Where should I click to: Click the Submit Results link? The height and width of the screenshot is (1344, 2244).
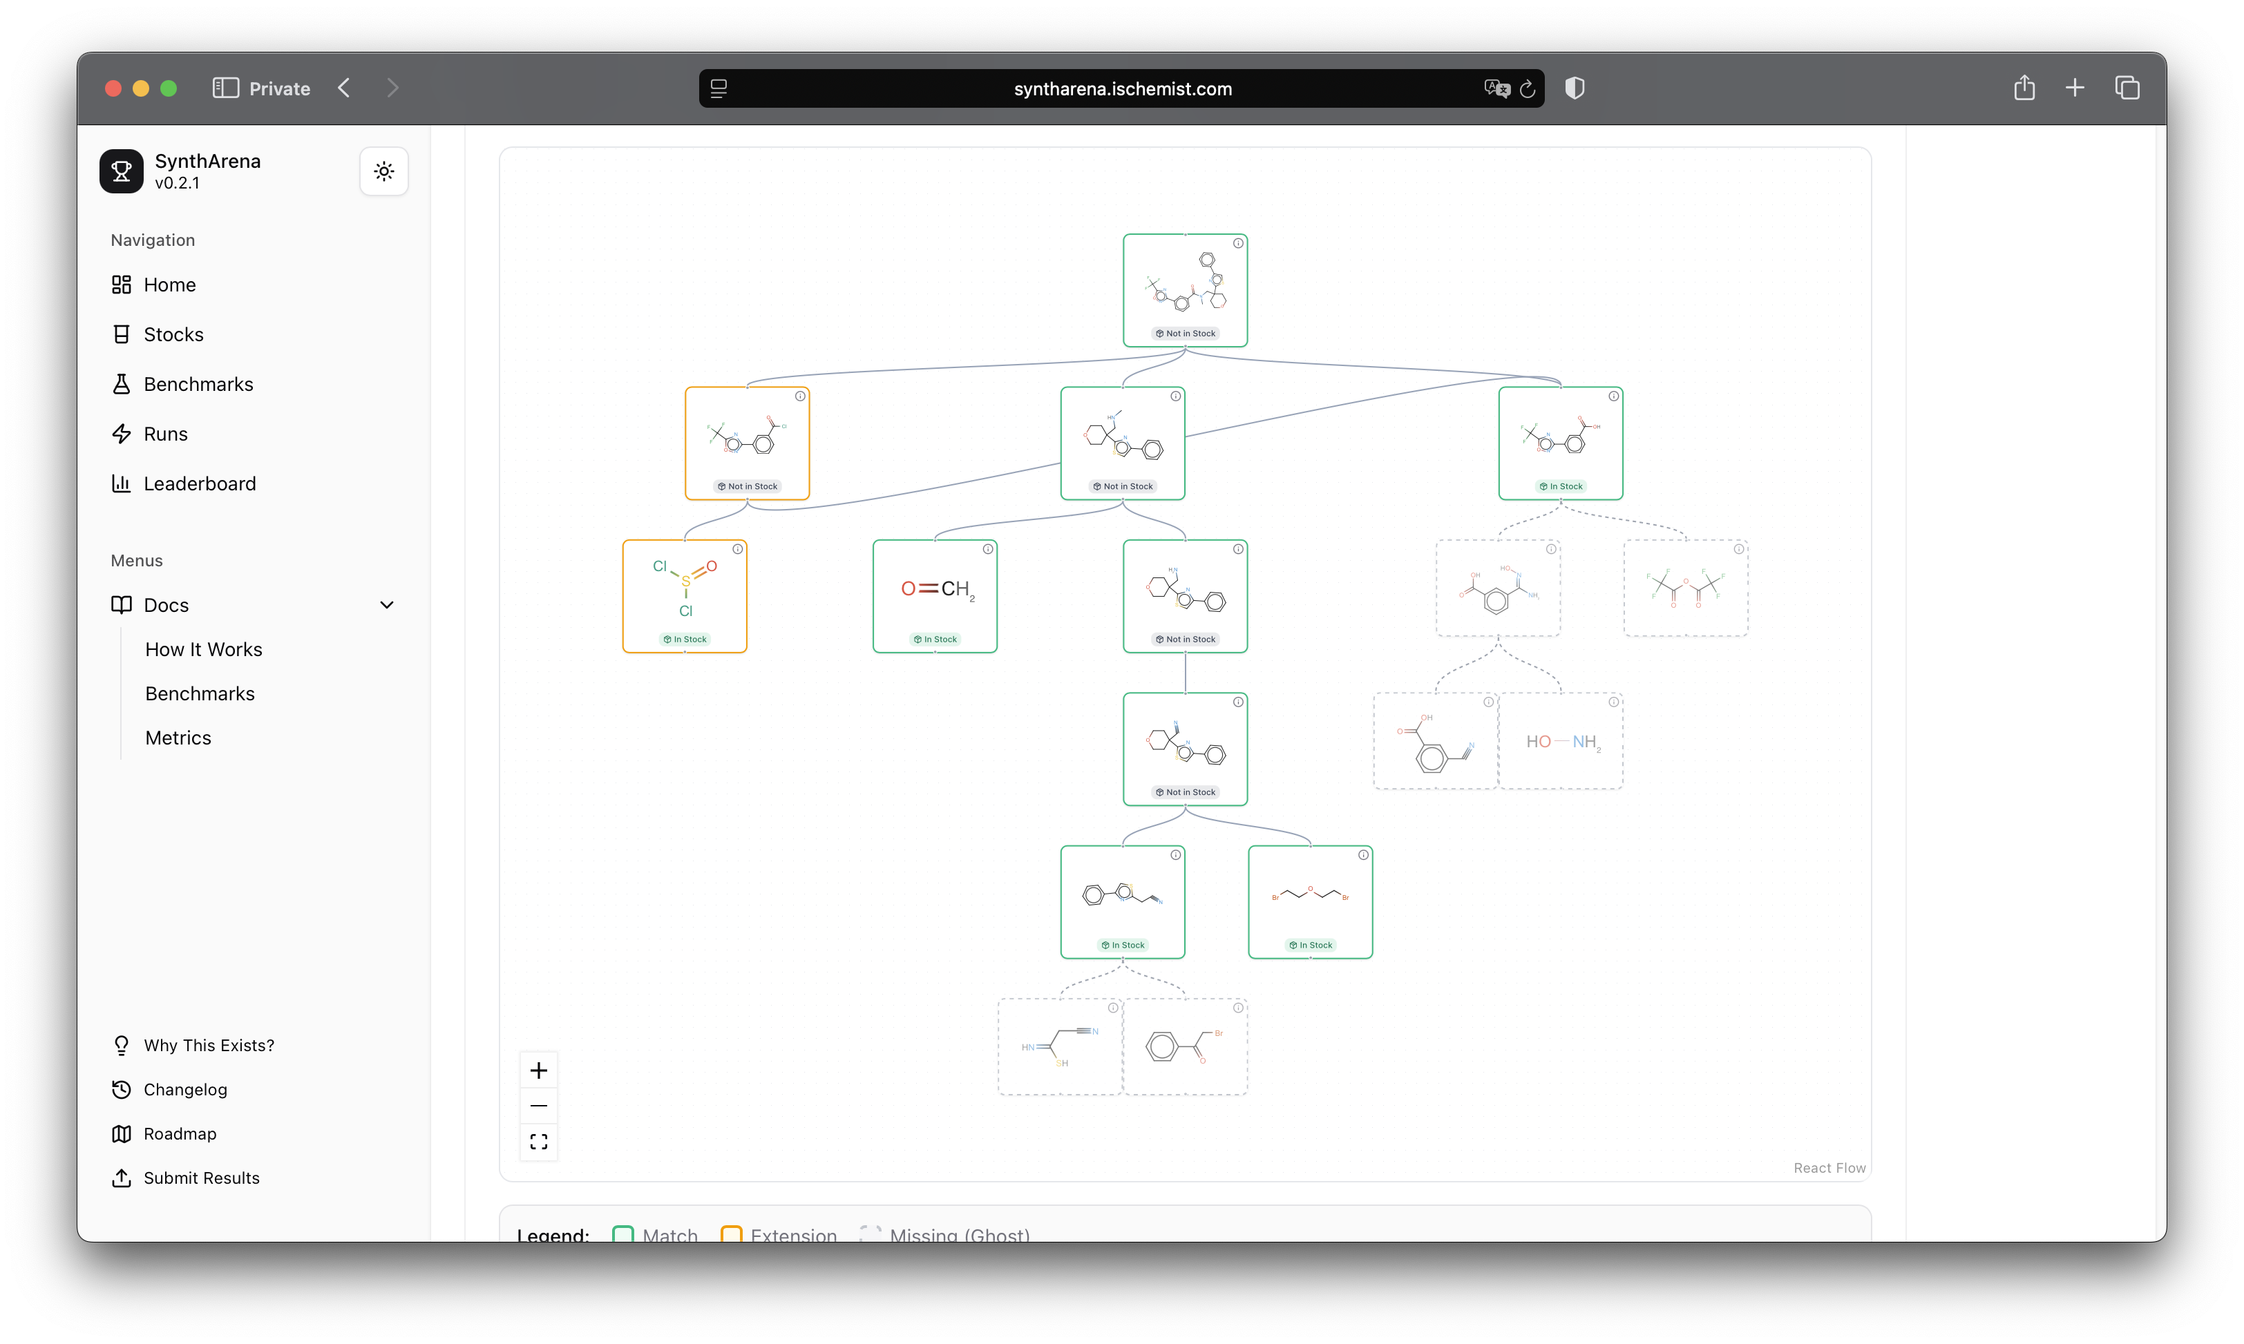(x=201, y=1178)
